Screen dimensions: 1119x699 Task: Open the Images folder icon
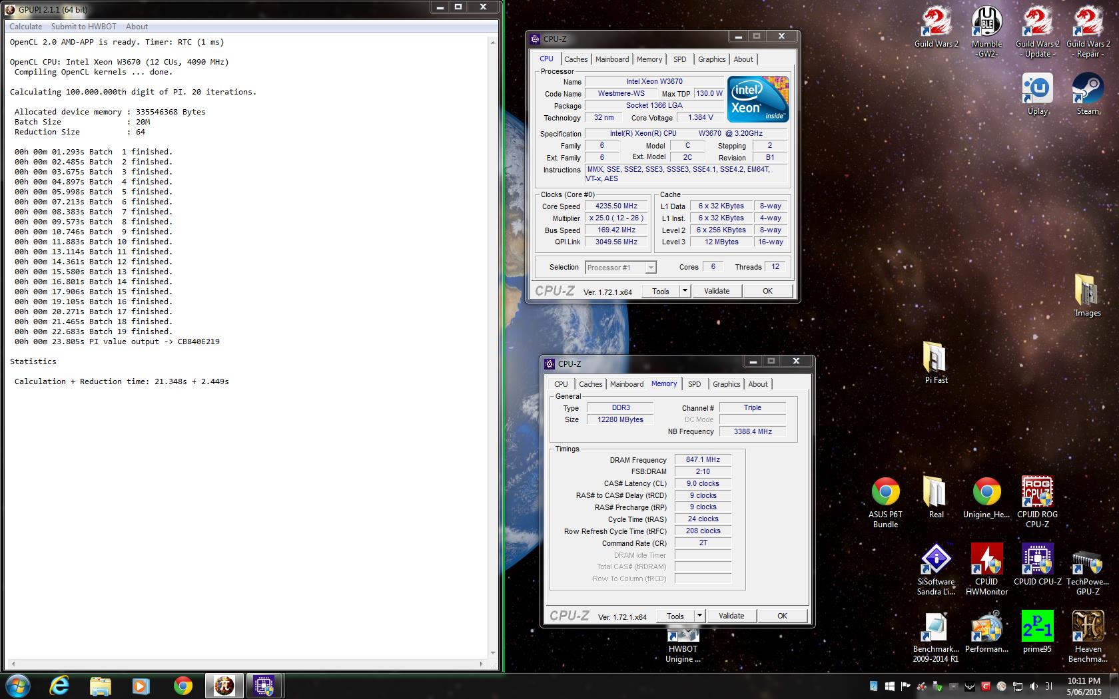(x=1088, y=295)
